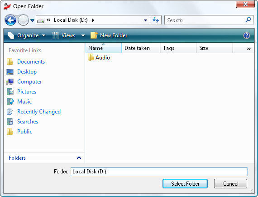This screenshot has width=258, height=197.
Task: Click the New Folder icon
Action: click(x=94, y=35)
